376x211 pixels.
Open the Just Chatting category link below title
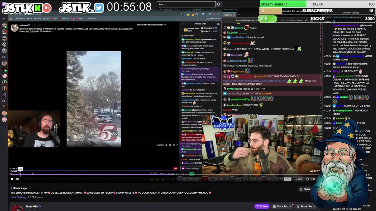pyautogui.click(x=19, y=197)
